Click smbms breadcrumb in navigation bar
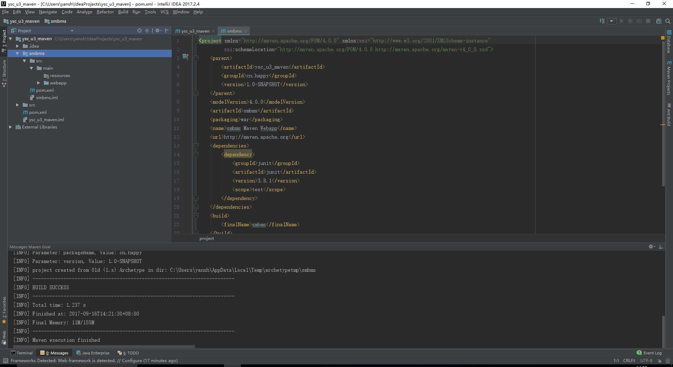 55,21
